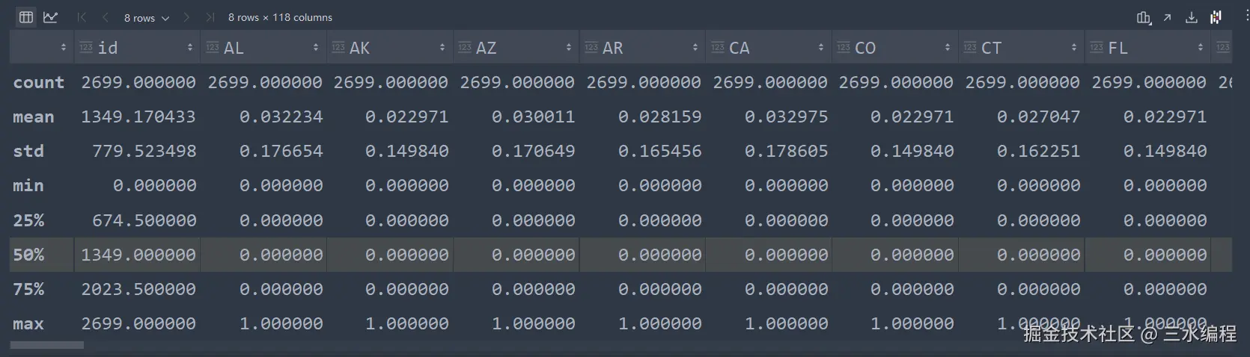Toggle the table coloring heatmap icon
The image size is (1250, 357).
click(1216, 17)
